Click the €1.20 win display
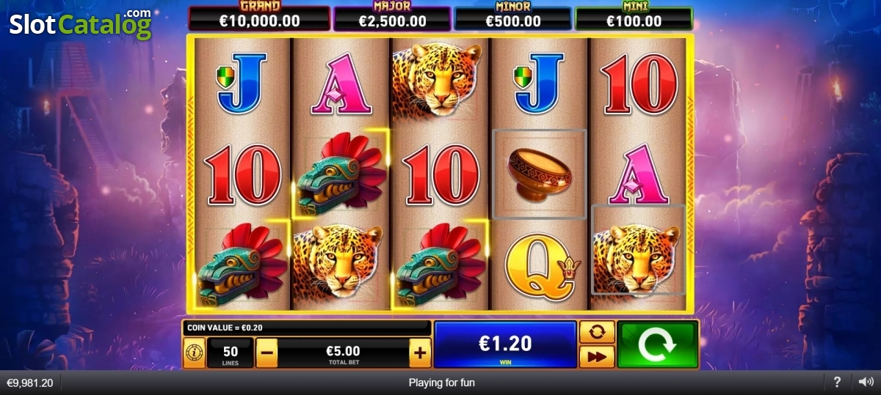 click(505, 344)
